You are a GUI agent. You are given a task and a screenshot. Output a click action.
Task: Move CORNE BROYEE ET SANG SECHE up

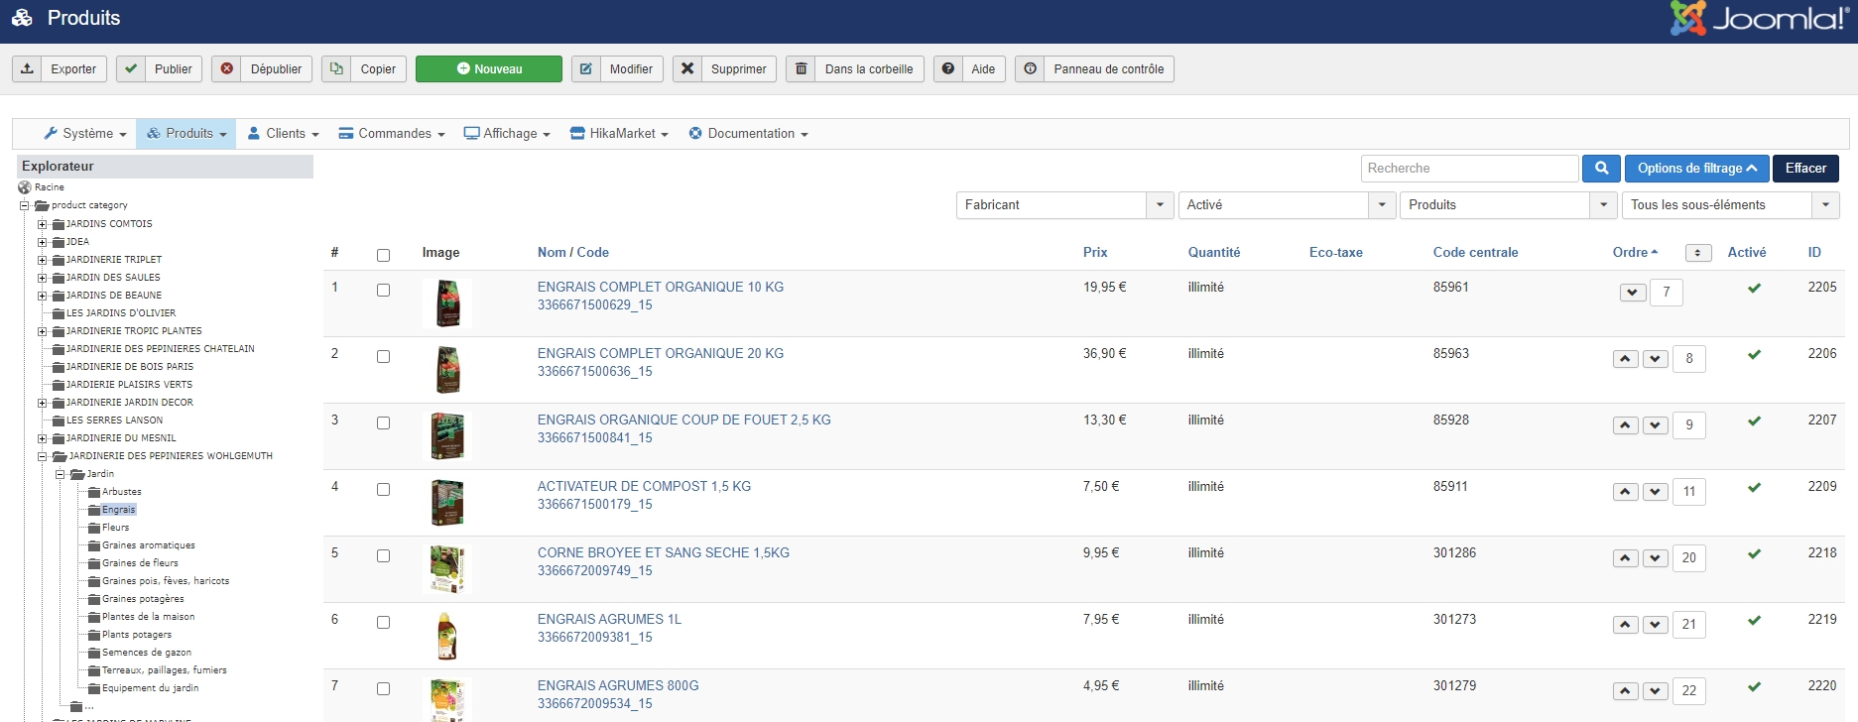point(1625,558)
